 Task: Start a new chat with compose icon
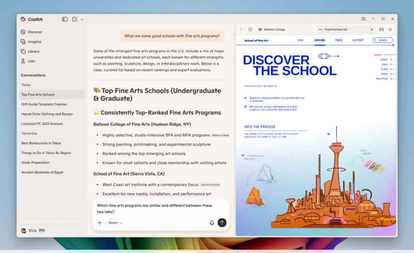pos(74,19)
